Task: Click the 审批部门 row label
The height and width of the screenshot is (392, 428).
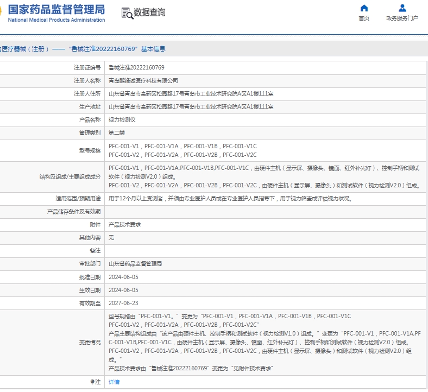Action: (x=90, y=264)
